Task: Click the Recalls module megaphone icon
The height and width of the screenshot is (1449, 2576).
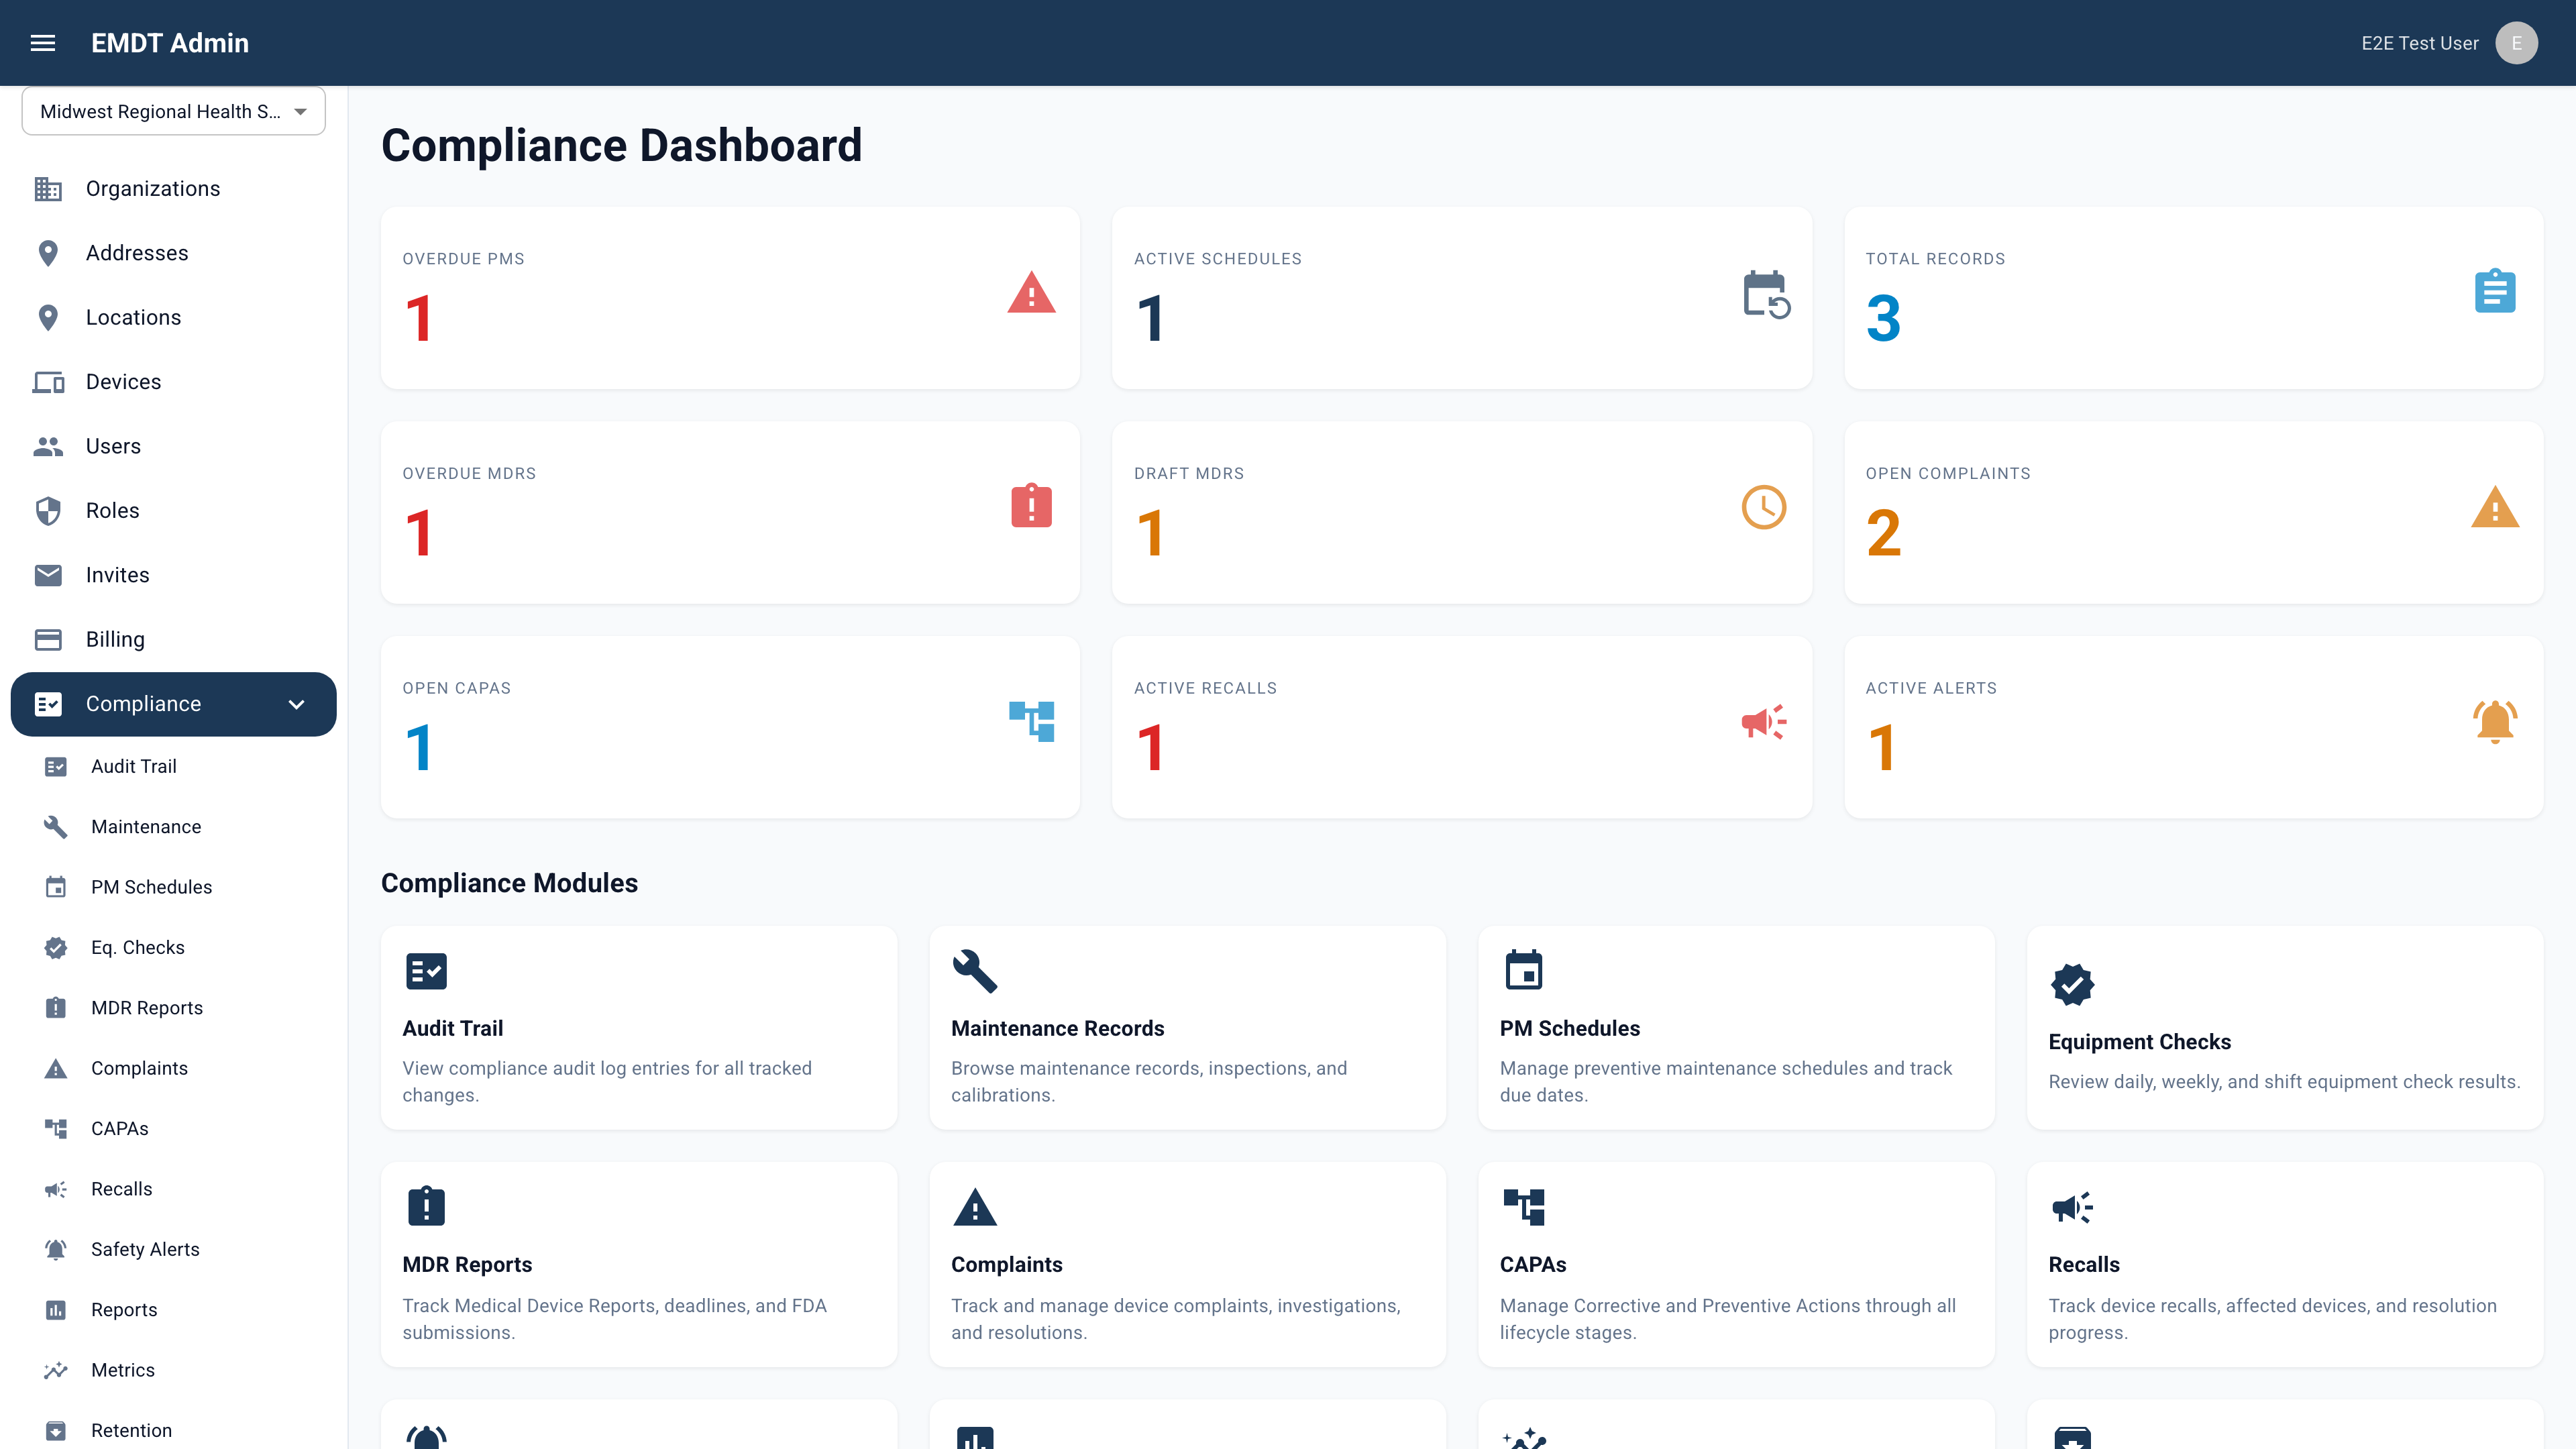Action: click(x=2073, y=1207)
